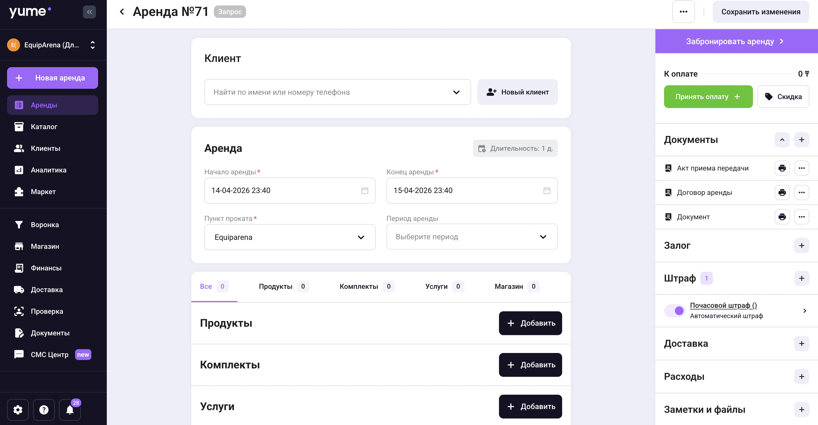Open Аналитика in the sidebar menu
Image resolution: width=818 pixels, height=425 pixels.
pos(49,170)
